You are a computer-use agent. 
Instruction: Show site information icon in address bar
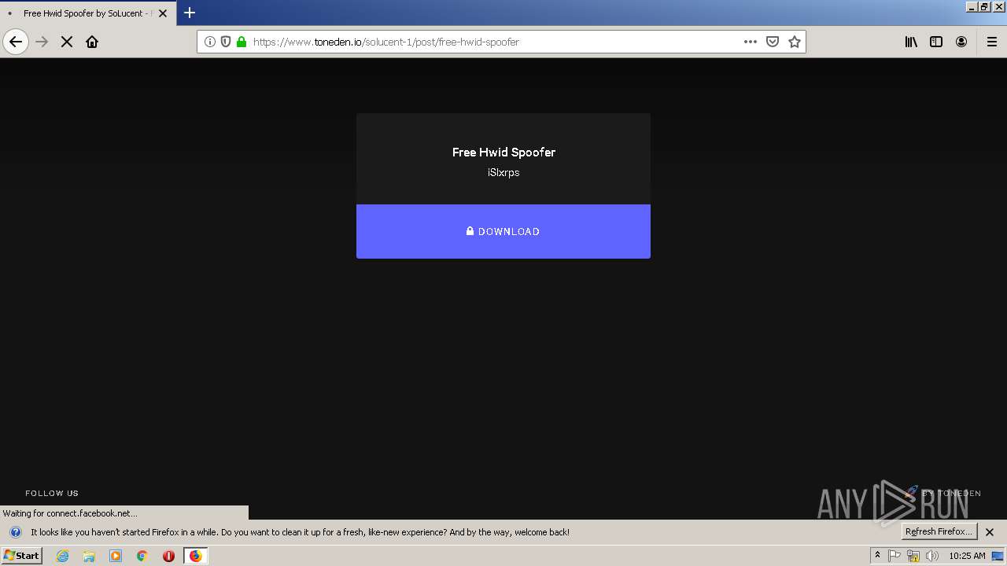pos(210,42)
